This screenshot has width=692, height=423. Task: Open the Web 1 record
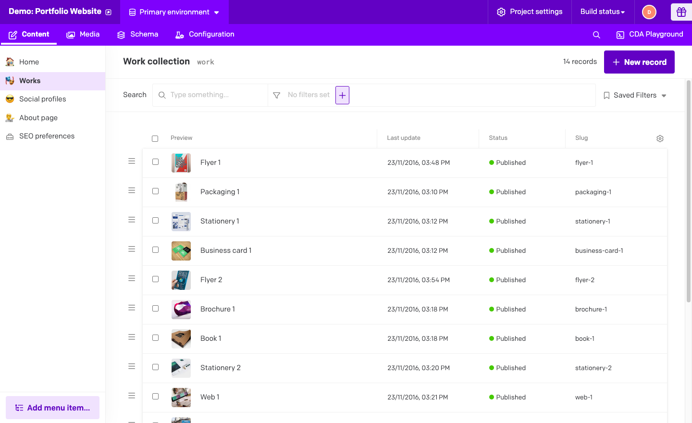210,397
